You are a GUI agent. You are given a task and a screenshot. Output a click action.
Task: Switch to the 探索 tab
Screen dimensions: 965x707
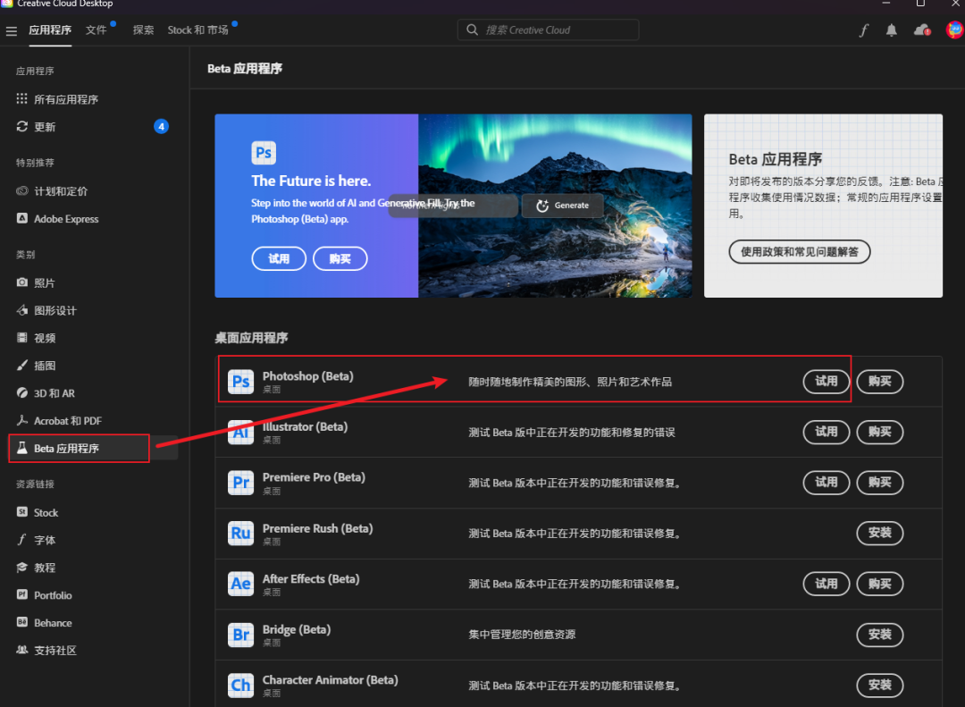(x=143, y=30)
